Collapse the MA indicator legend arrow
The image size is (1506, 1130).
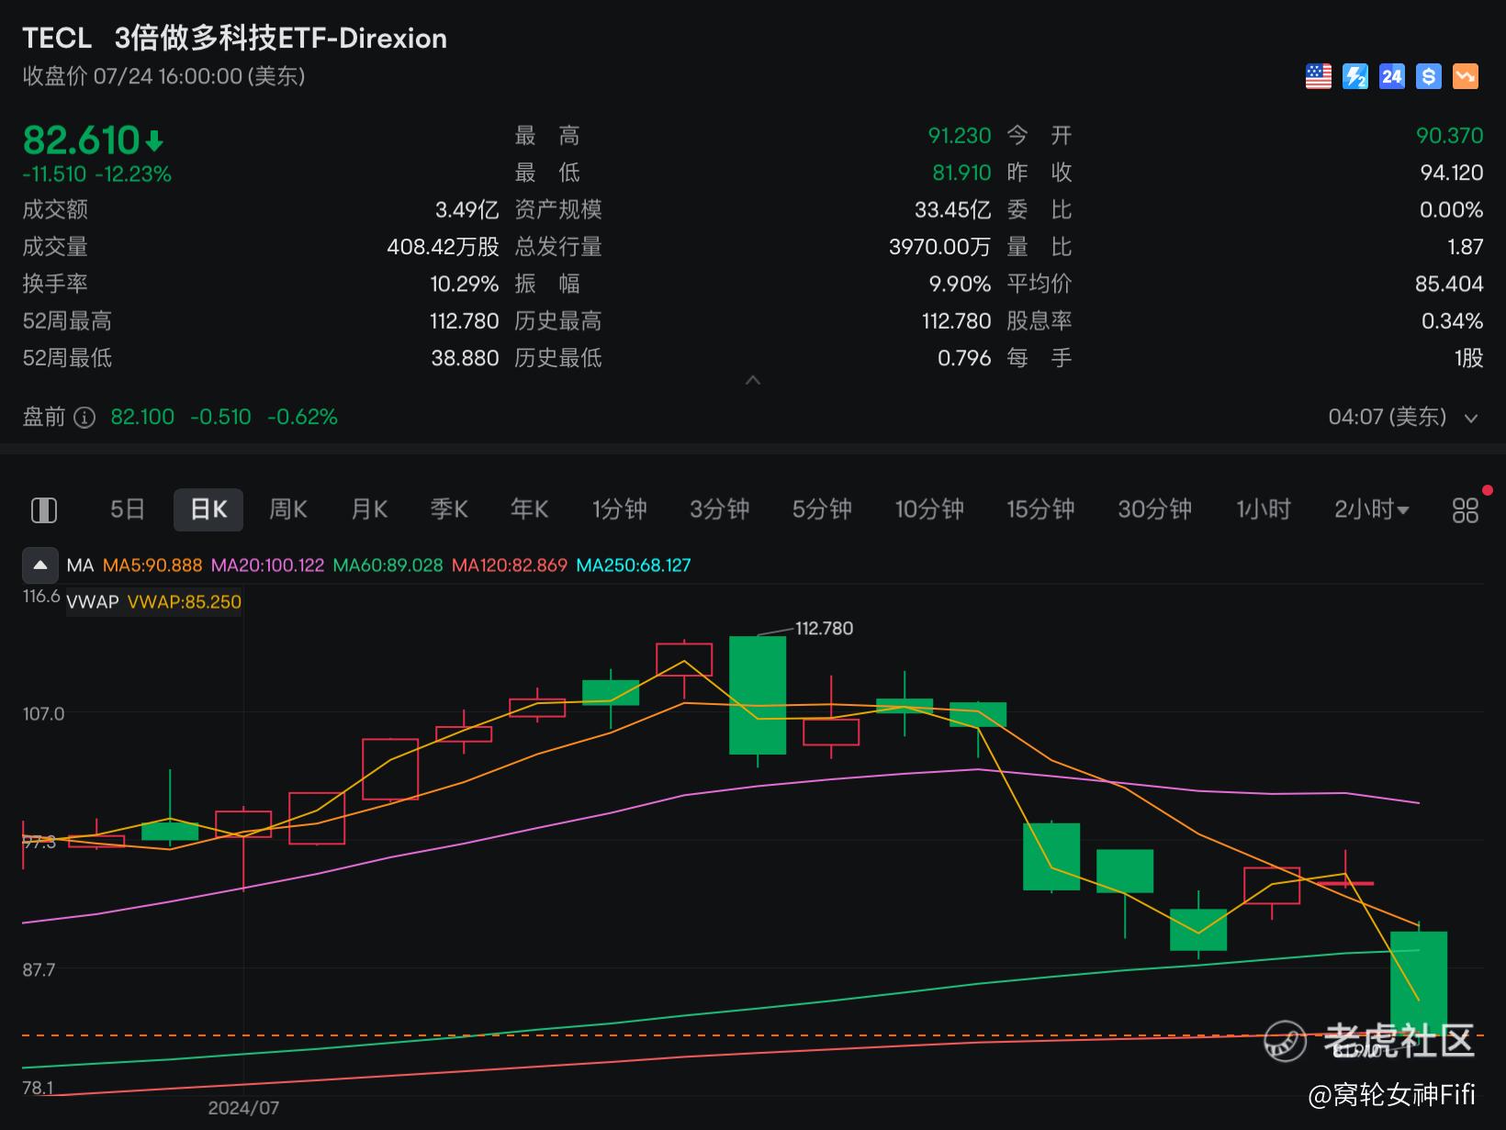point(40,565)
